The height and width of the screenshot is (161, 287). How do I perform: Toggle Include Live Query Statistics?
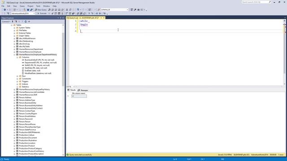click(70, 13)
